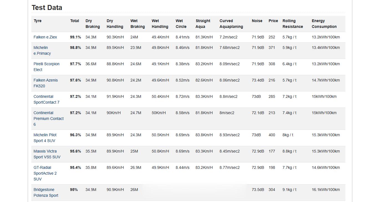Select the 96.3% total for Michelin Pilot Sport

(75, 135)
